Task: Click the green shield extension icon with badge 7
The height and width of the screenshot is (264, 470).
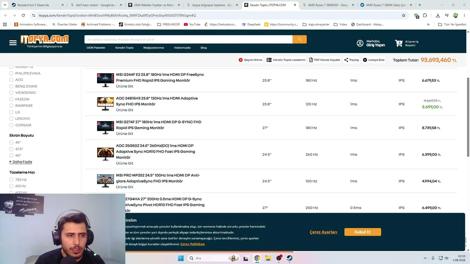Action: pyautogui.click(x=416, y=16)
